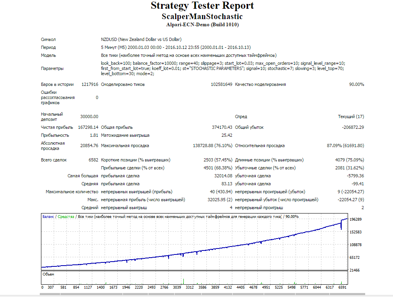Select average loss trade -99.41
393x297 pixels.
pyautogui.click(x=358, y=184)
